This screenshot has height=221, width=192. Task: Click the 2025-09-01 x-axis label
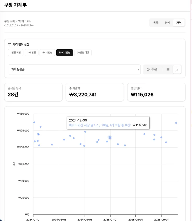(x=161, y=220)
